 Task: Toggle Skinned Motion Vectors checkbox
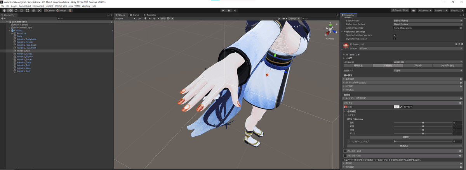tap(394, 35)
